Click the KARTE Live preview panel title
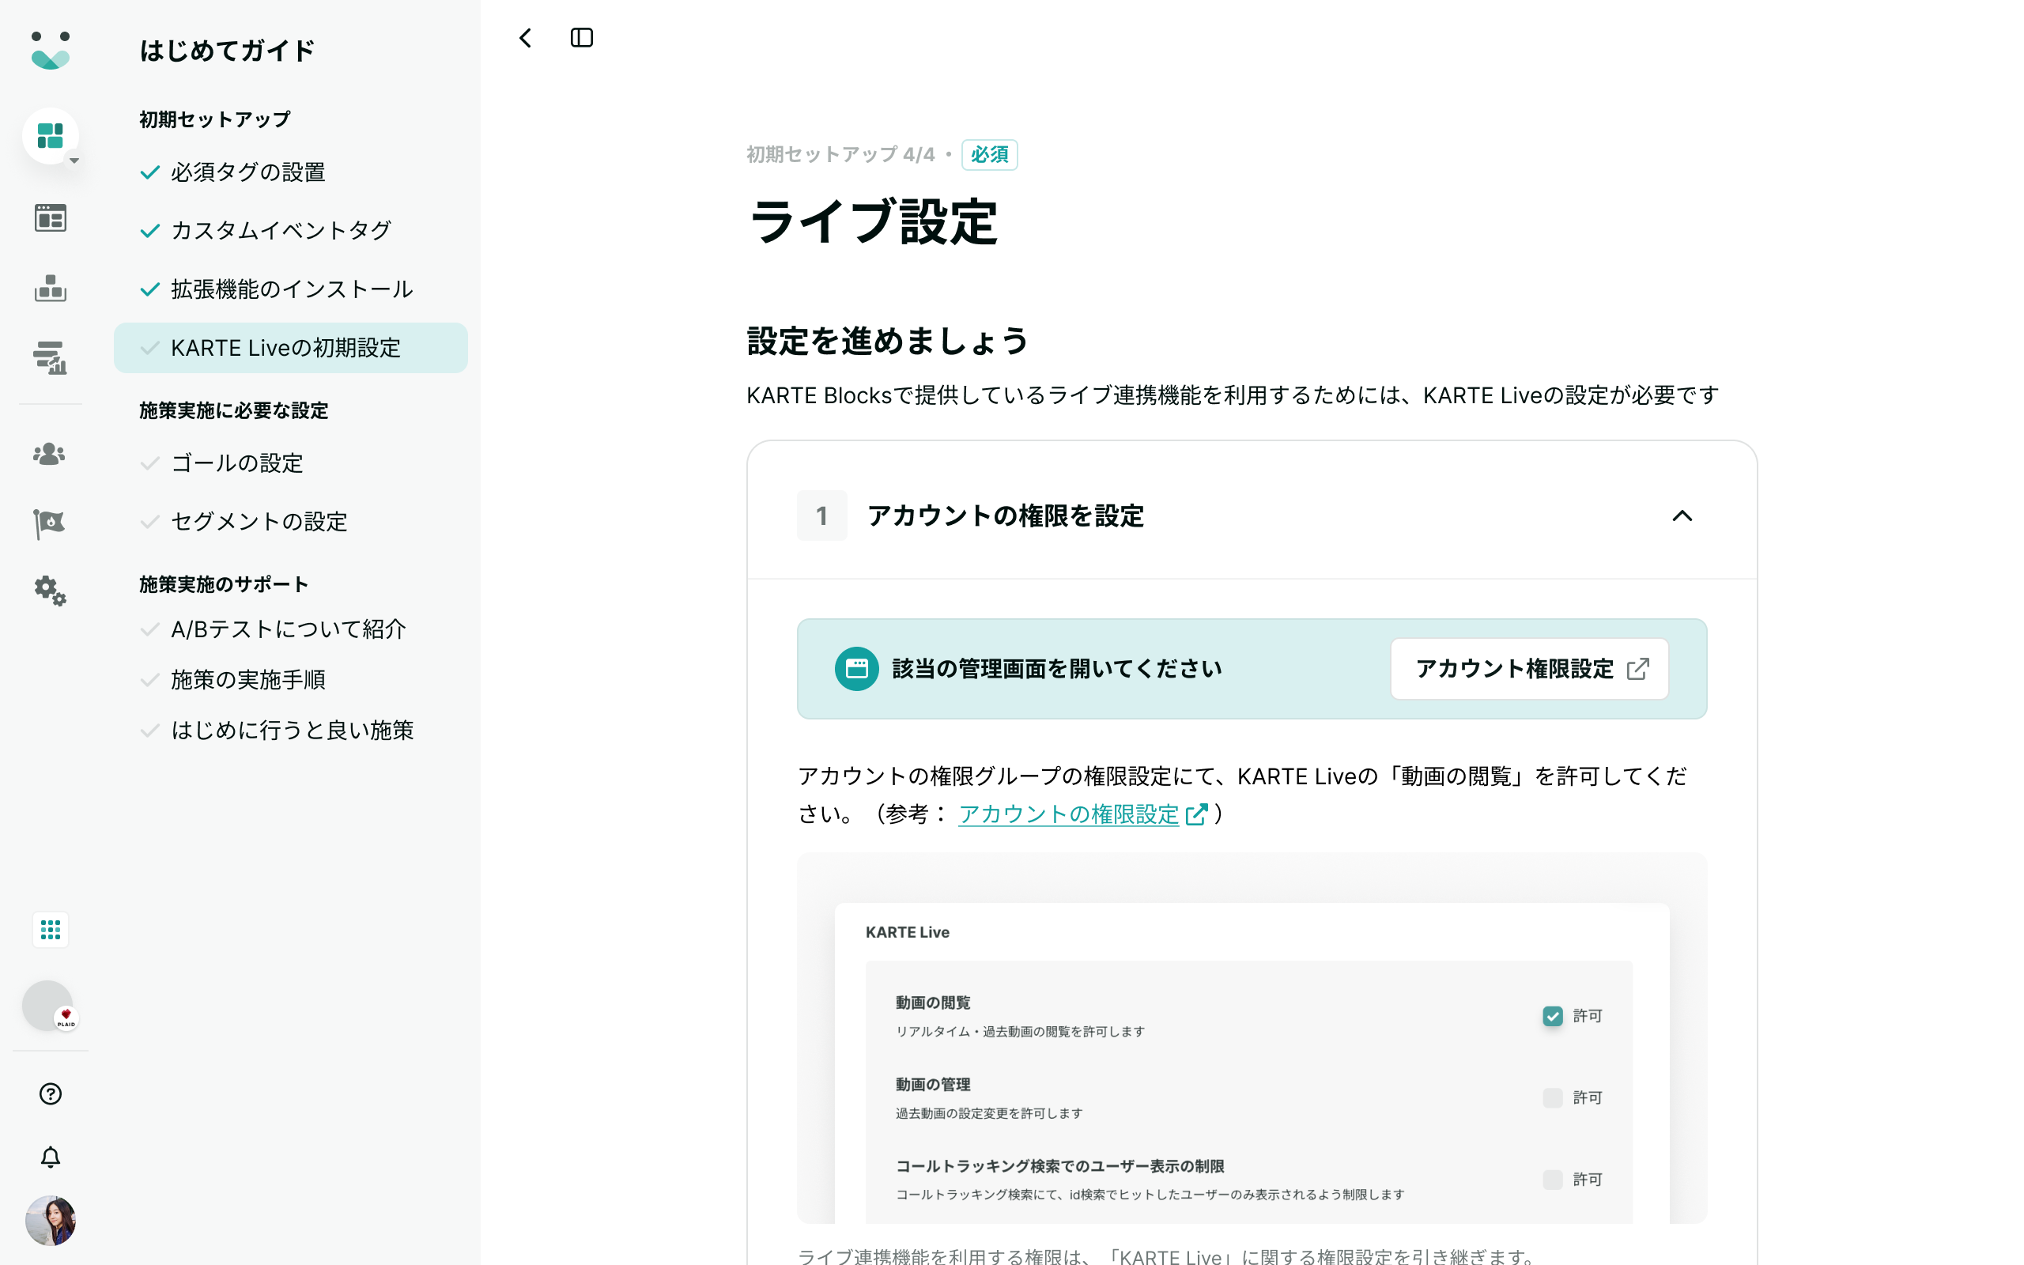The image size is (2024, 1265). 908,932
